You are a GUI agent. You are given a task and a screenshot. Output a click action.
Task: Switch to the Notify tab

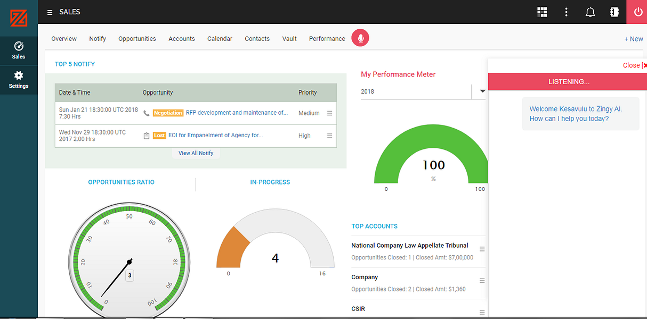[98, 39]
